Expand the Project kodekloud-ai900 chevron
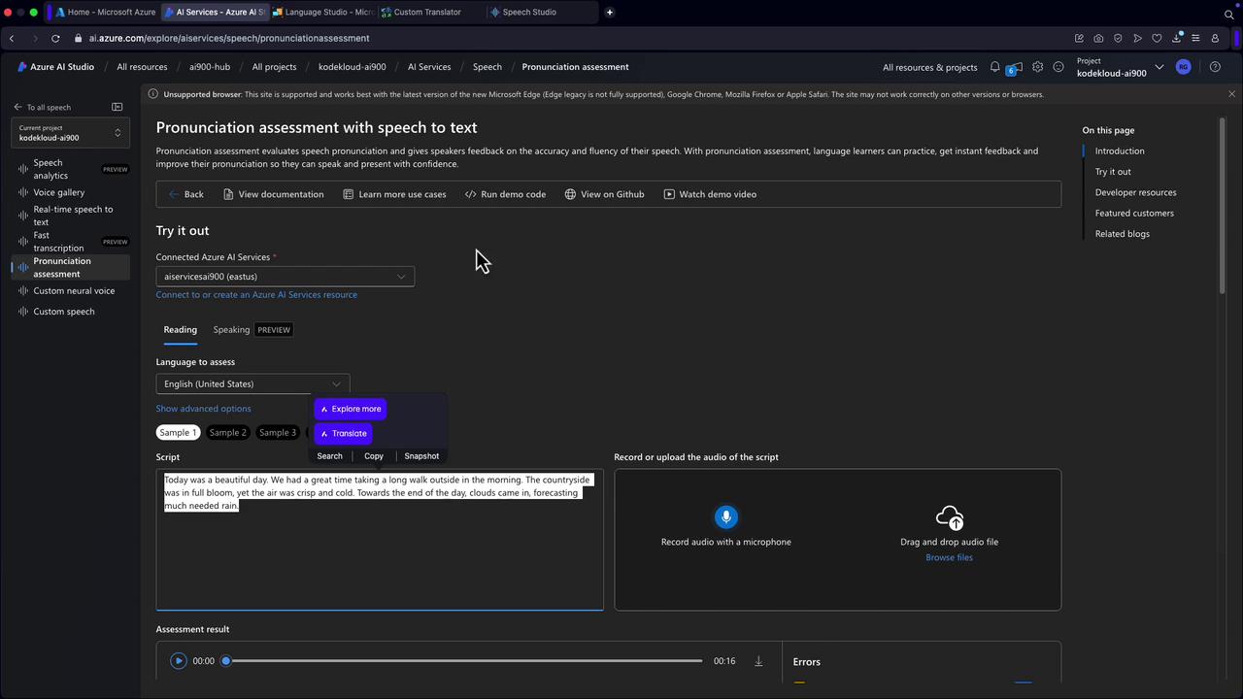Screen dimensions: 1243x699 coord(1159,67)
